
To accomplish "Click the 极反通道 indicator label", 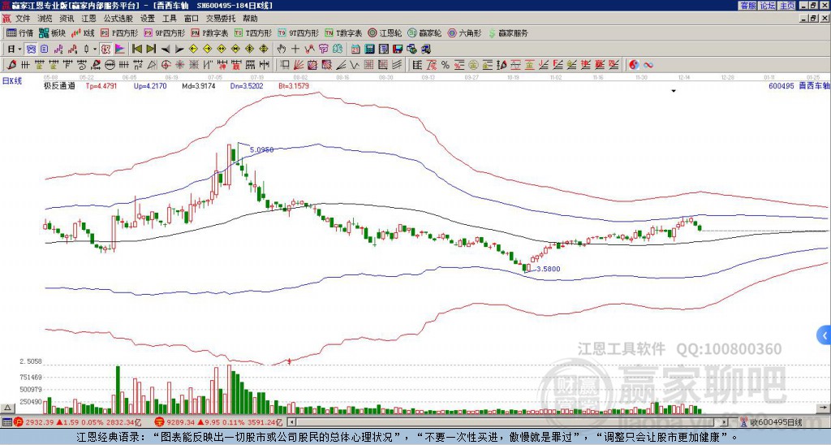I will 58,85.
